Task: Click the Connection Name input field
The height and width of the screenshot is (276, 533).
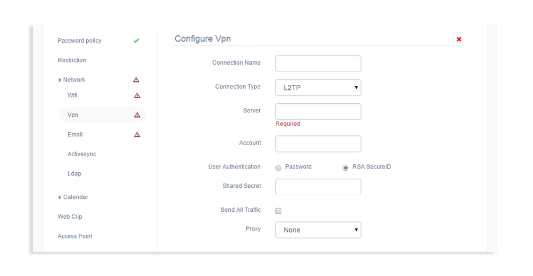Action: (318, 64)
